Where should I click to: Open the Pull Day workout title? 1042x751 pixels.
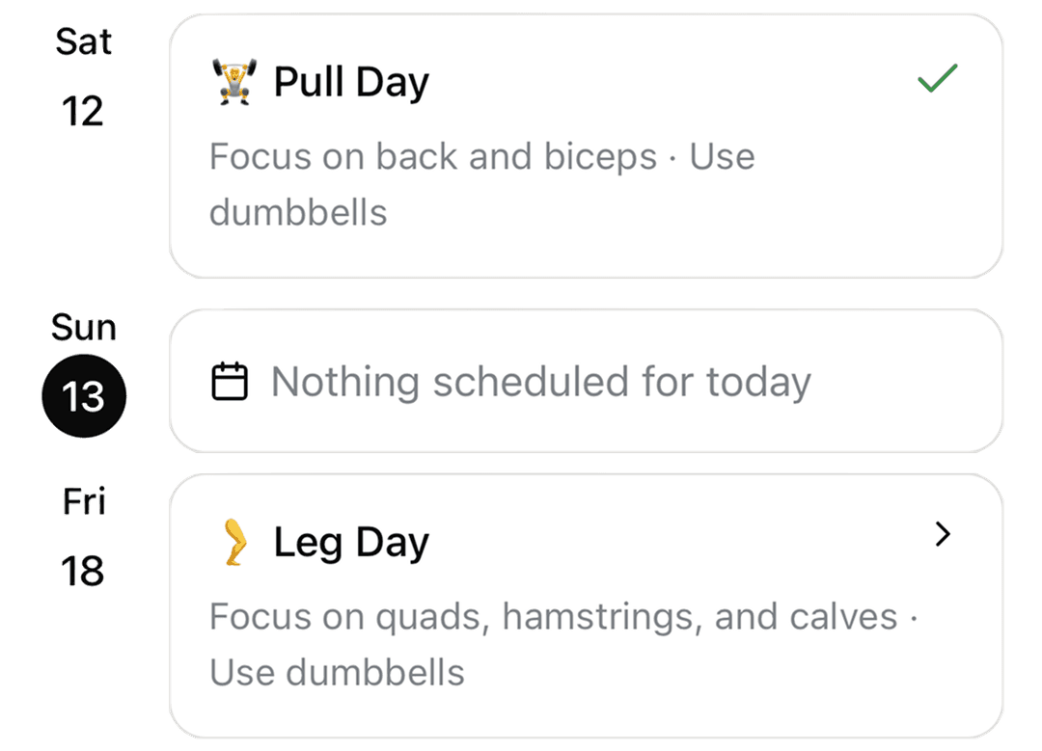click(351, 82)
